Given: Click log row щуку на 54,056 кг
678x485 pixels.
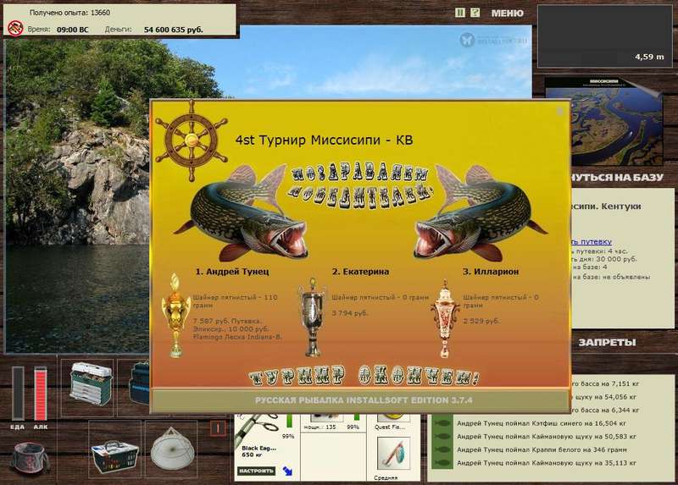Looking at the screenshot, I should [x=603, y=397].
